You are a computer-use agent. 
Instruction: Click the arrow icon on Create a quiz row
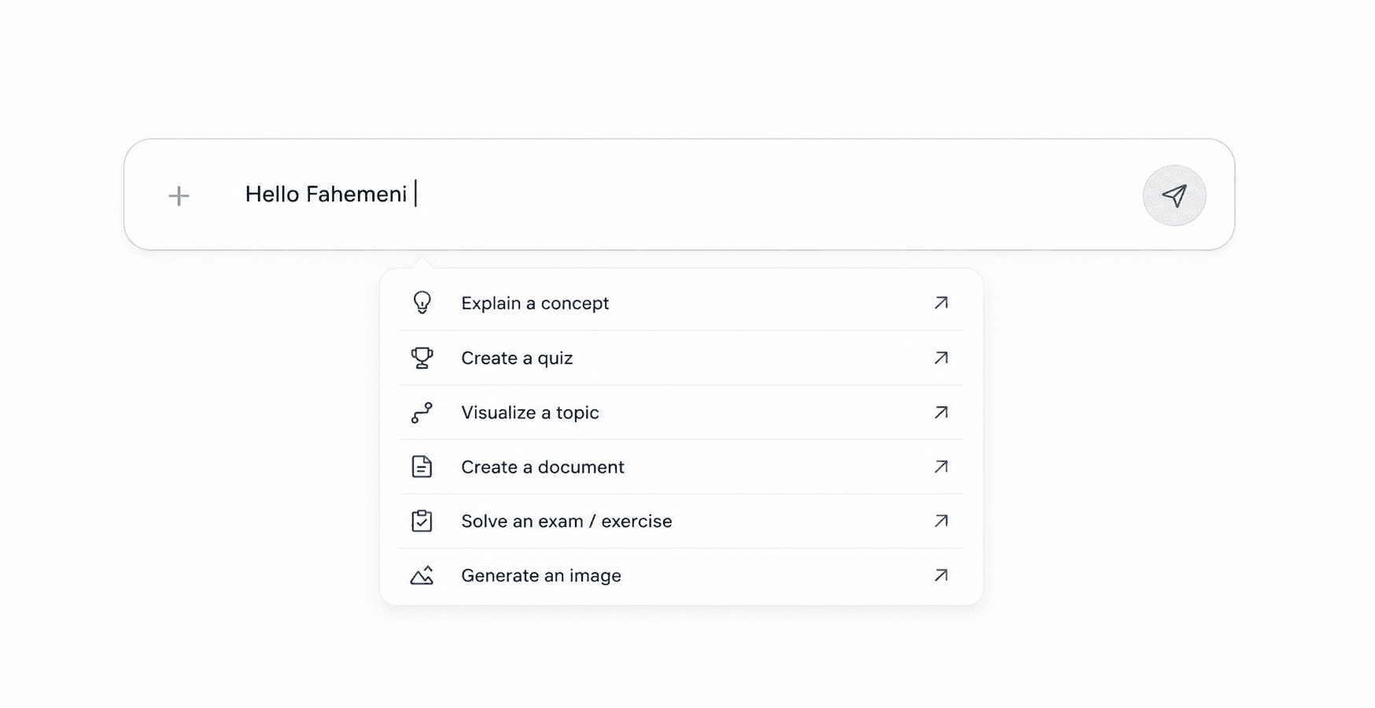coord(941,358)
